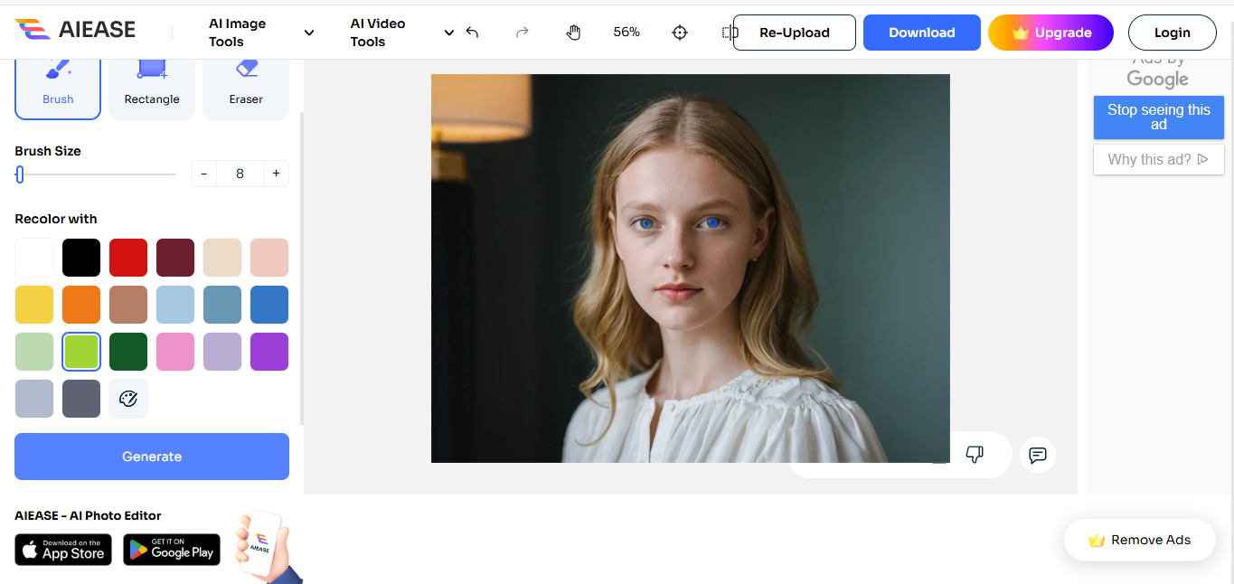Click the fit-to-center target icon
This screenshot has height=584, width=1234.
pyautogui.click(x=679, y=32)
